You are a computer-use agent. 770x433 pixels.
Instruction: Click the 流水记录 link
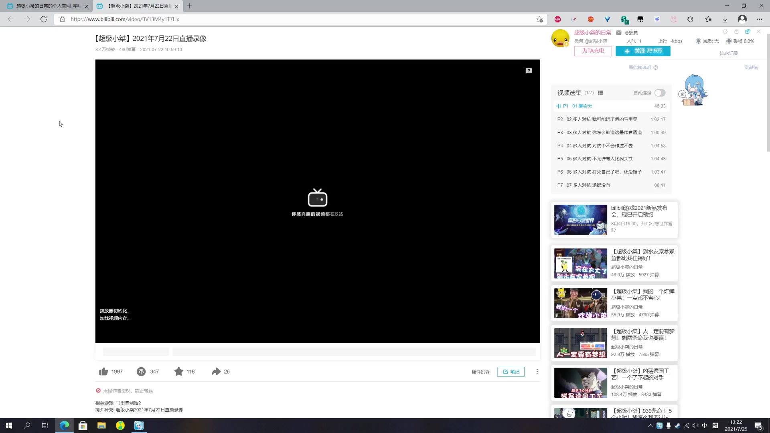[729, 53]
